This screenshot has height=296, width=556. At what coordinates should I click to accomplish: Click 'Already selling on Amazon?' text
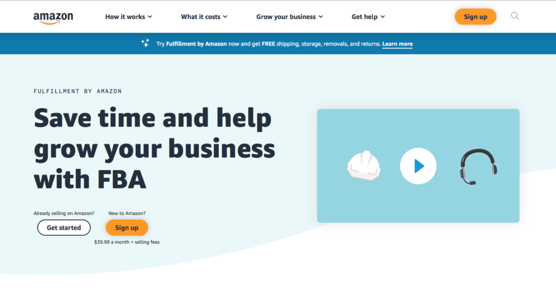pyautogui.click(x=64, y=213)
